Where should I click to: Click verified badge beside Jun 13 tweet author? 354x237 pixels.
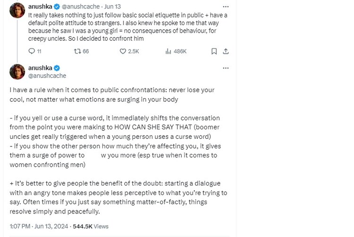[x=57, y=7]
